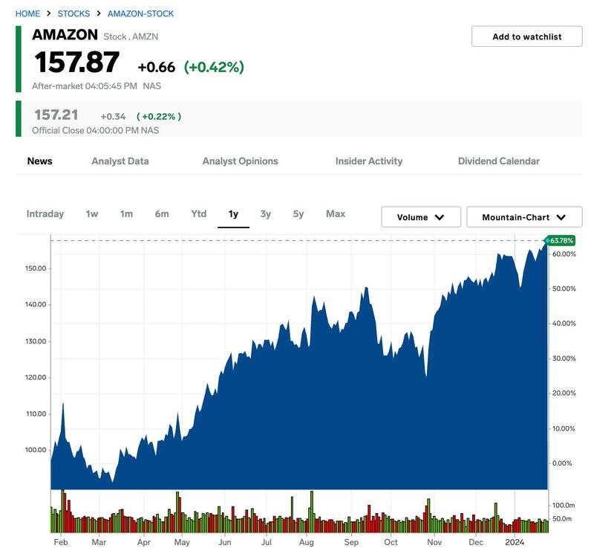Click the 157.87 after-market price
The width and height of the screenshot is (594, 557).
pos(77,62)
